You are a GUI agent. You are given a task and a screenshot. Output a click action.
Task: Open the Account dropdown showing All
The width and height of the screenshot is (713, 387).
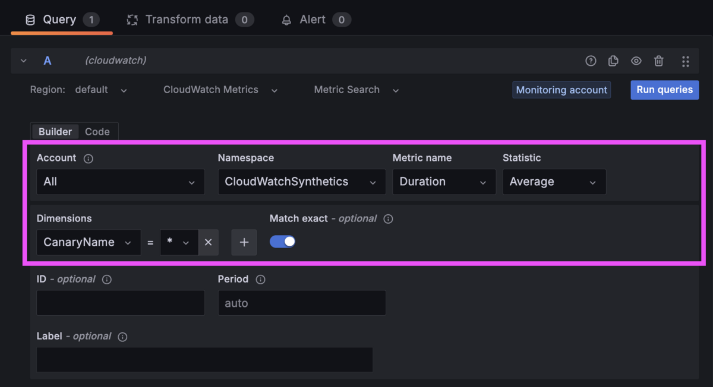tap(121, 182)
